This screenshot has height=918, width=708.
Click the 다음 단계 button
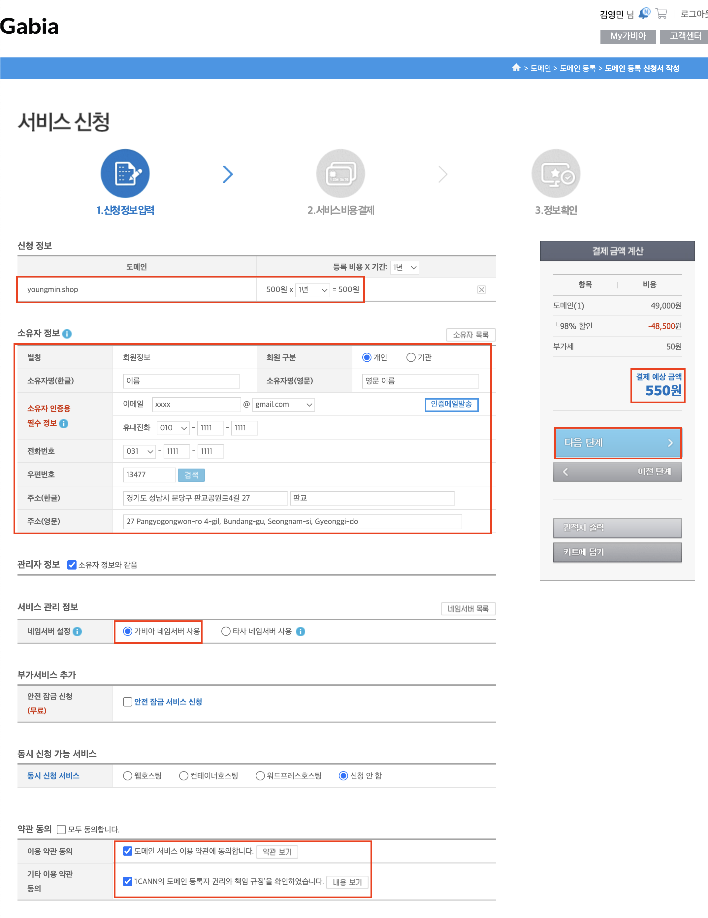click(617, 443)
